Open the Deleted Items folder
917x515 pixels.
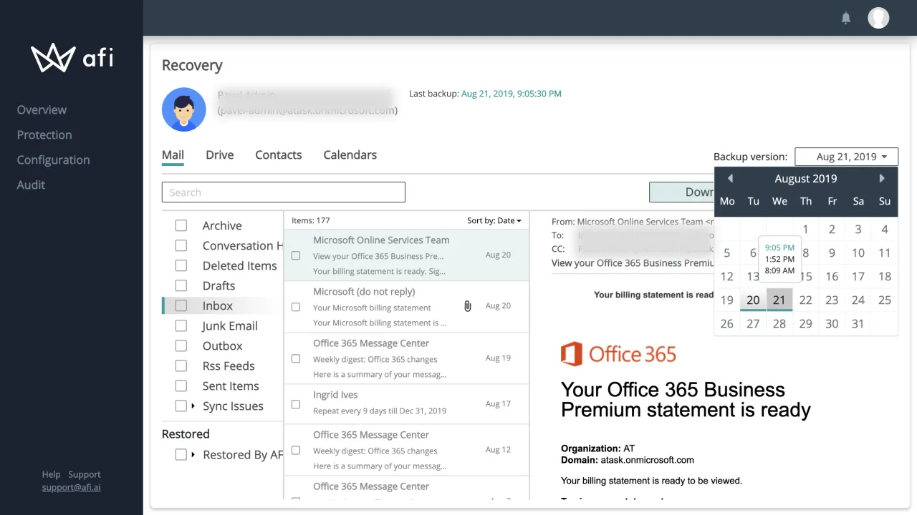coord(239,265)
